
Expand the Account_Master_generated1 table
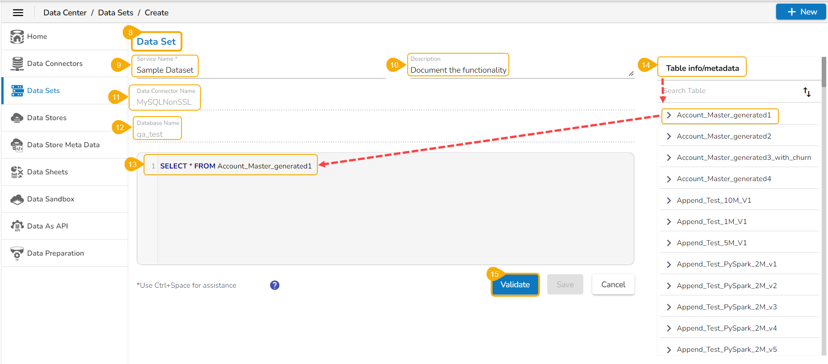tap(669, 115)
